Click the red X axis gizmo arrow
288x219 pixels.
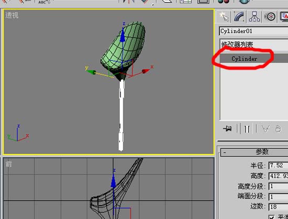146,71
